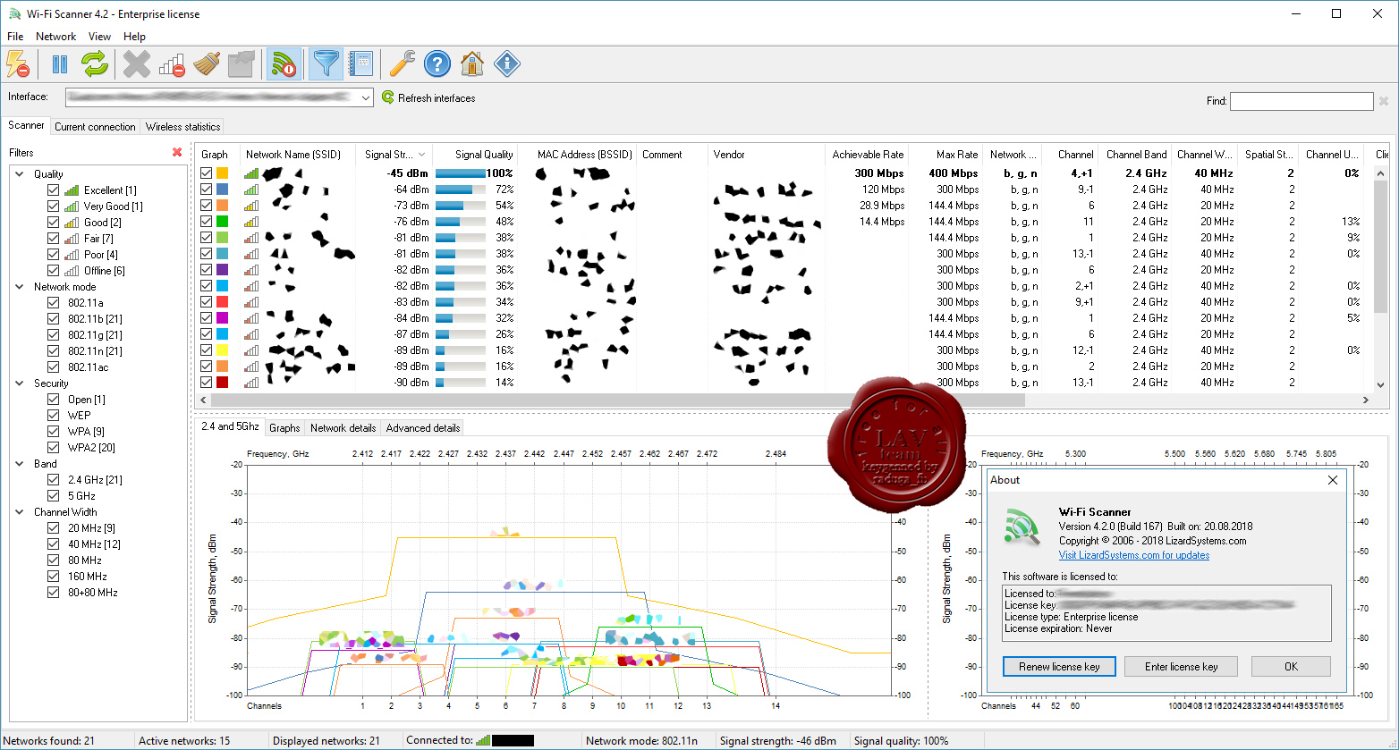Click the network table vertical scrollbar down arrow
1399x750 pixels.
pyautogui.click(x=1380, y=385)
